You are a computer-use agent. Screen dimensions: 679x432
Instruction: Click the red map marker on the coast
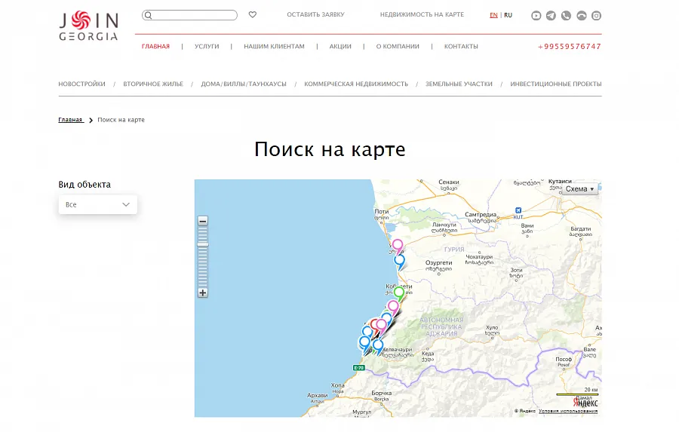pyautogui.click(x=374, y=325)
